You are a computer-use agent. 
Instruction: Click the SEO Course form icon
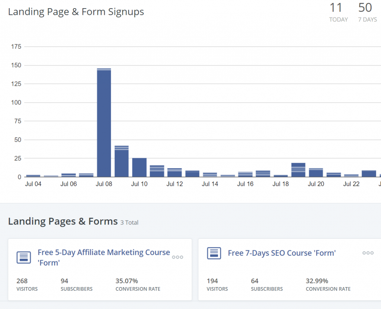[214, 253]
